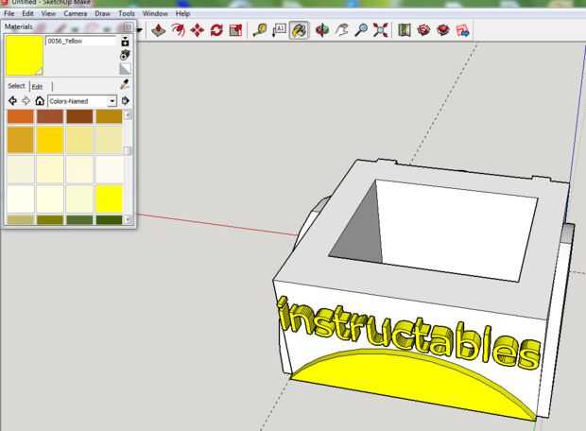Viewport: 586px width, 431px height.
Task: Pick the dark green swatch at bottom
Action: pyautogui.click(x=109, y=219)
